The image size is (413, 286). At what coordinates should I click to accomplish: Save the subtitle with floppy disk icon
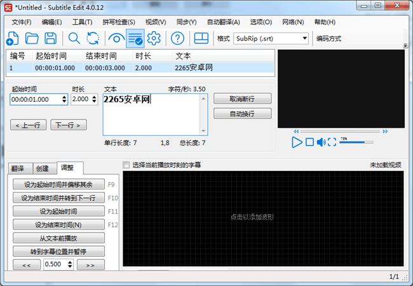coord(50,38)
